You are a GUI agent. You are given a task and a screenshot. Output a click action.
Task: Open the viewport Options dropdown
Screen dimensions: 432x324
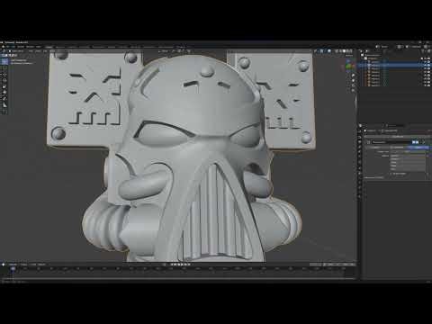click(x=349, y=56)
